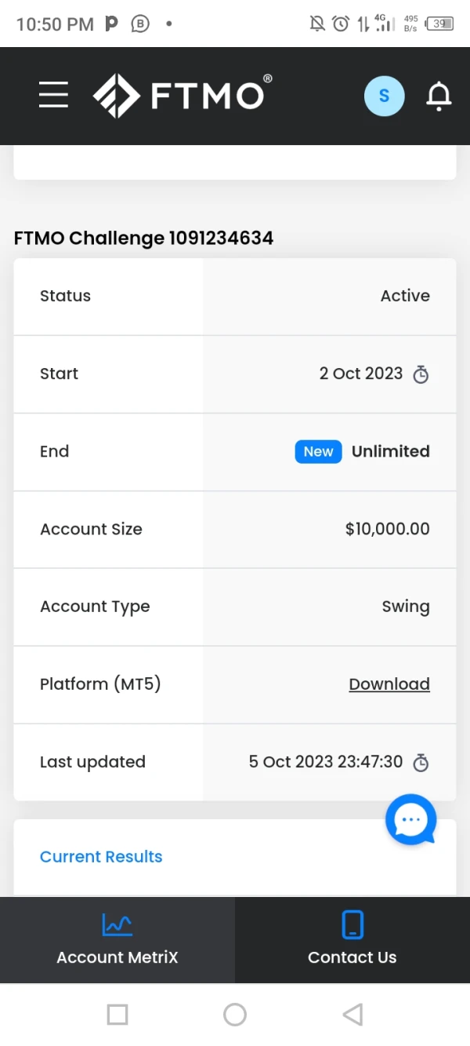Tap the $10,000.00 account size value
The width and height of the screenshot is (470, 1046).
click(387, 529)
